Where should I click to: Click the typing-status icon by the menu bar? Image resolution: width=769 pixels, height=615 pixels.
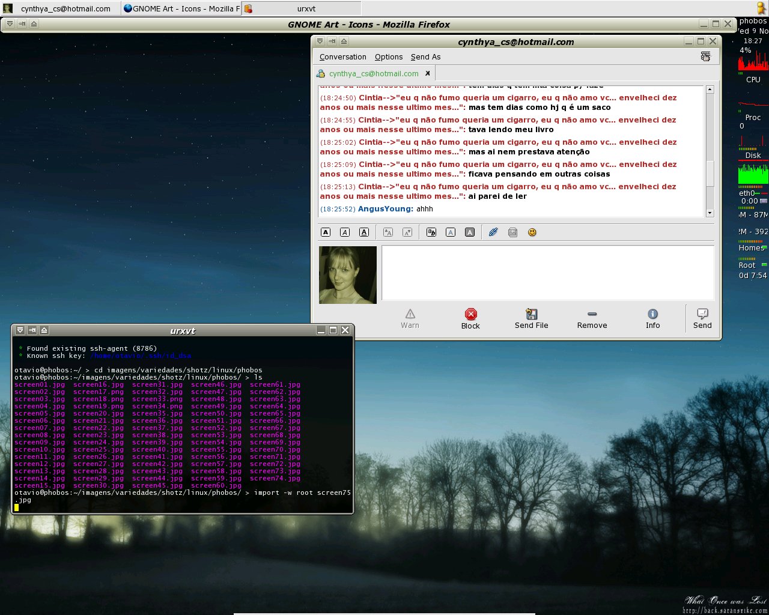pyautogui.click(x=705, y=56)
